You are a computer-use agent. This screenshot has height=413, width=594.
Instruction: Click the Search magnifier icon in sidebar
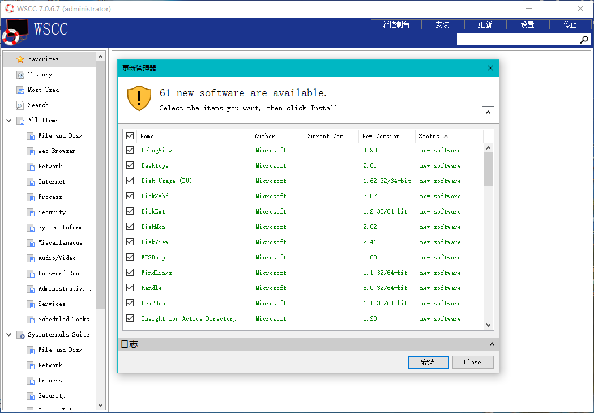tap(20, 105)
